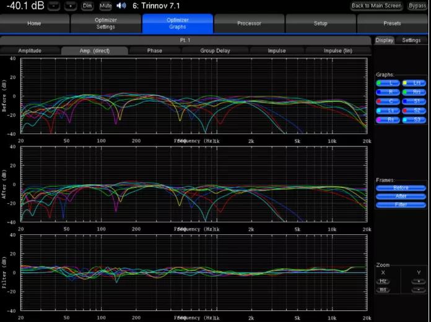This screenshot has height=322, width=431.
Task: Go Back to Main Screen
Action: click(377, 6)
